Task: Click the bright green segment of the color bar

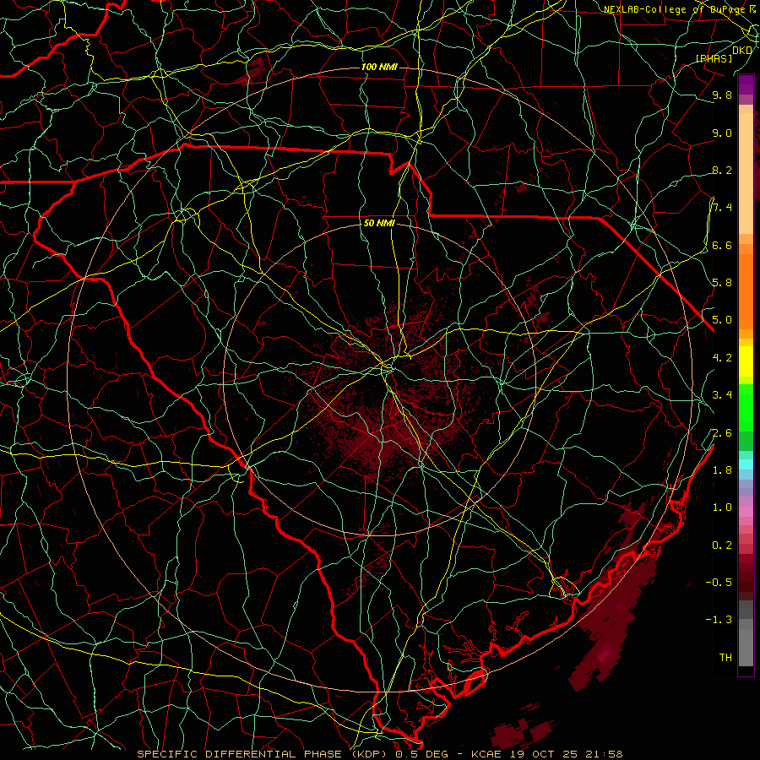Action: [x=746, y=407]
